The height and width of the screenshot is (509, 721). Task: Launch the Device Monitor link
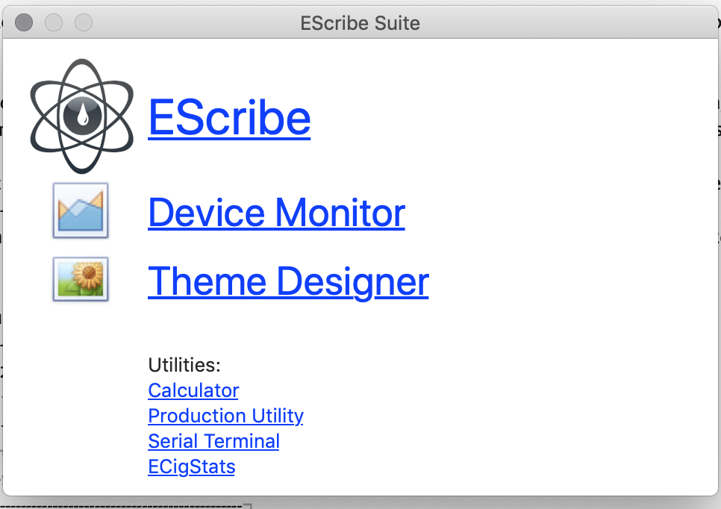point(276,213)
